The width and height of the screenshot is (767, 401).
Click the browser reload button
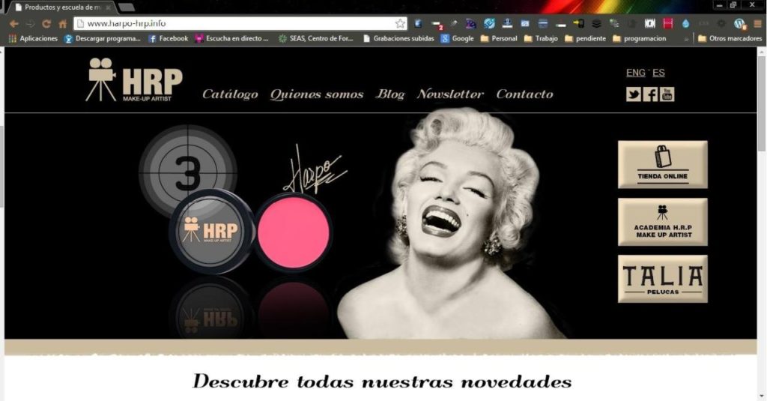click(x=46, y=24)
